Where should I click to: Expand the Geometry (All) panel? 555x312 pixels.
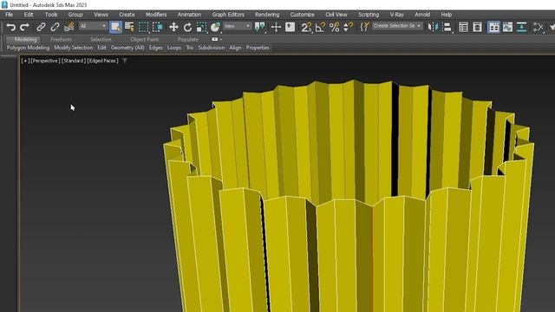click(127, 48)
